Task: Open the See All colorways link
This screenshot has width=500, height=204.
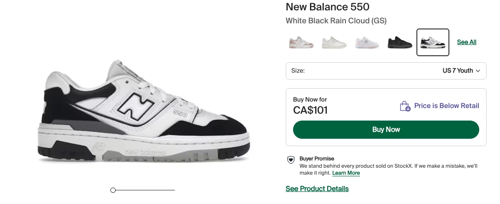Action: [467, 42]
